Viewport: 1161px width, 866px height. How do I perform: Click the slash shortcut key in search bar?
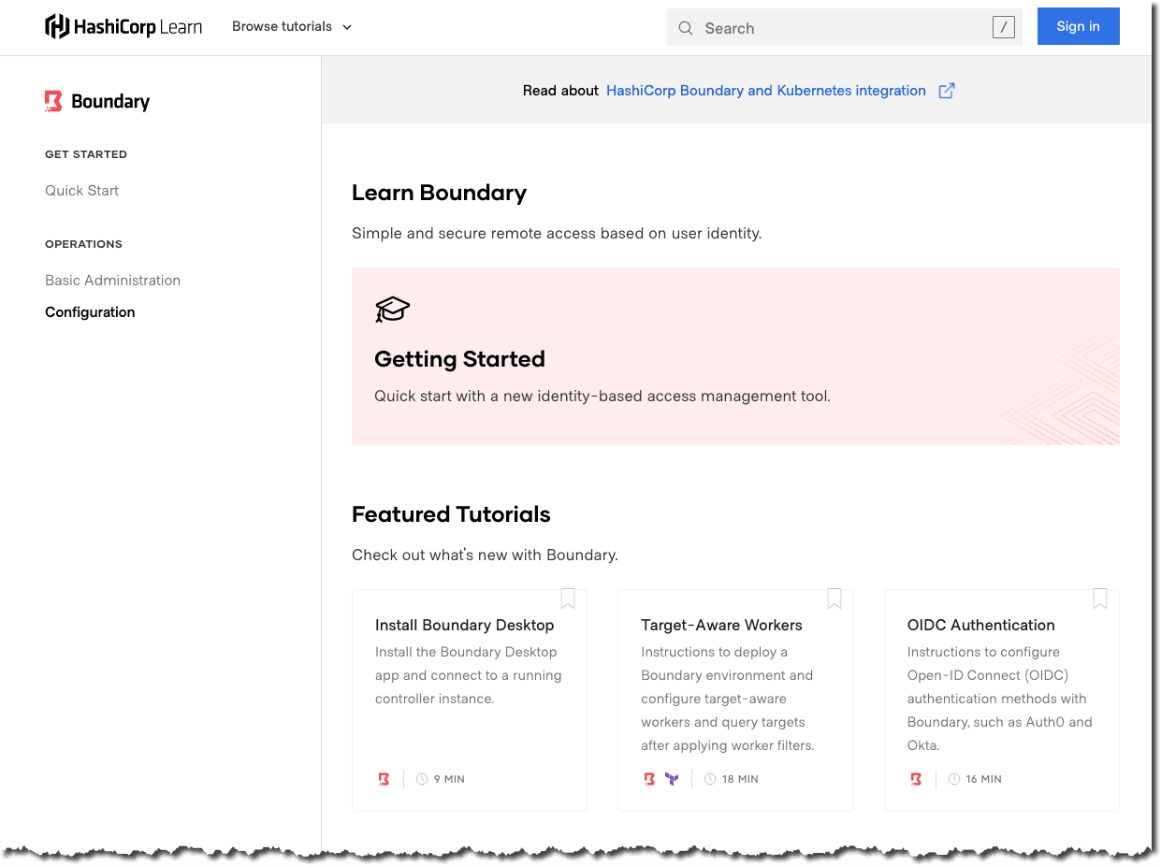[x=1003, y=27]
